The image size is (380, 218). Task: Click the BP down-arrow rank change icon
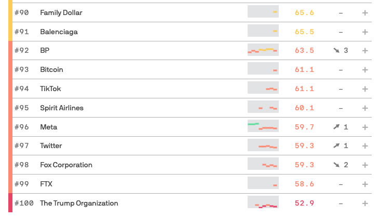coord(336,50)
